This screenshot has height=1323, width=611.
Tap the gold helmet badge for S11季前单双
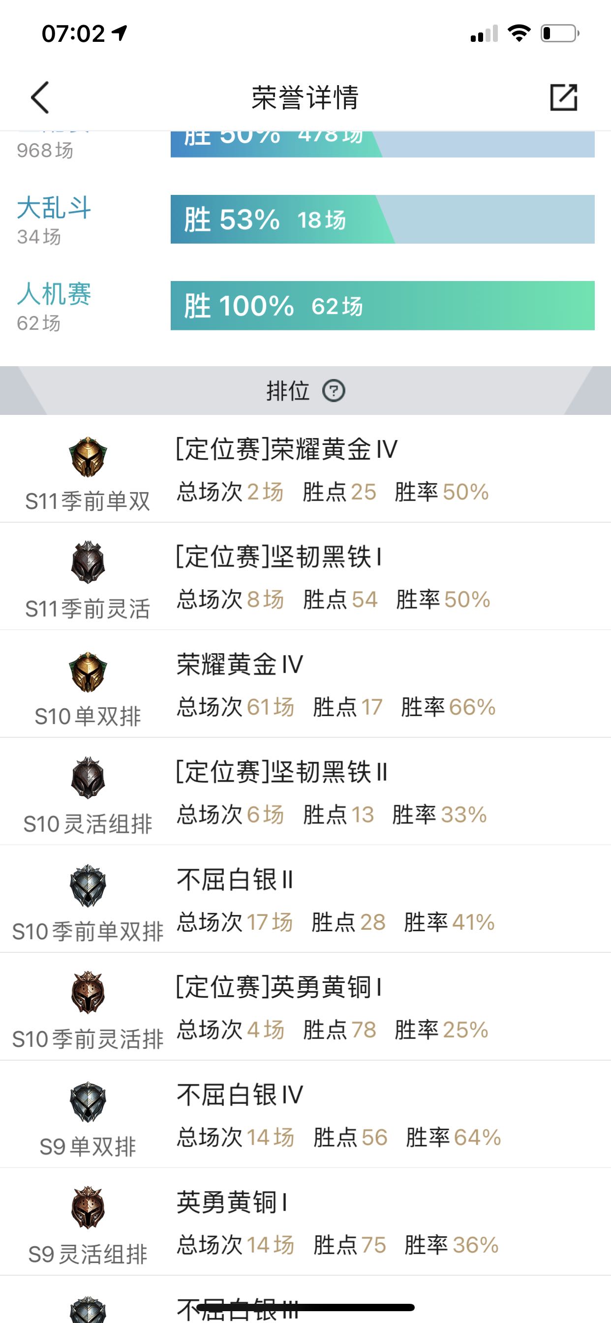pos(88,457)
